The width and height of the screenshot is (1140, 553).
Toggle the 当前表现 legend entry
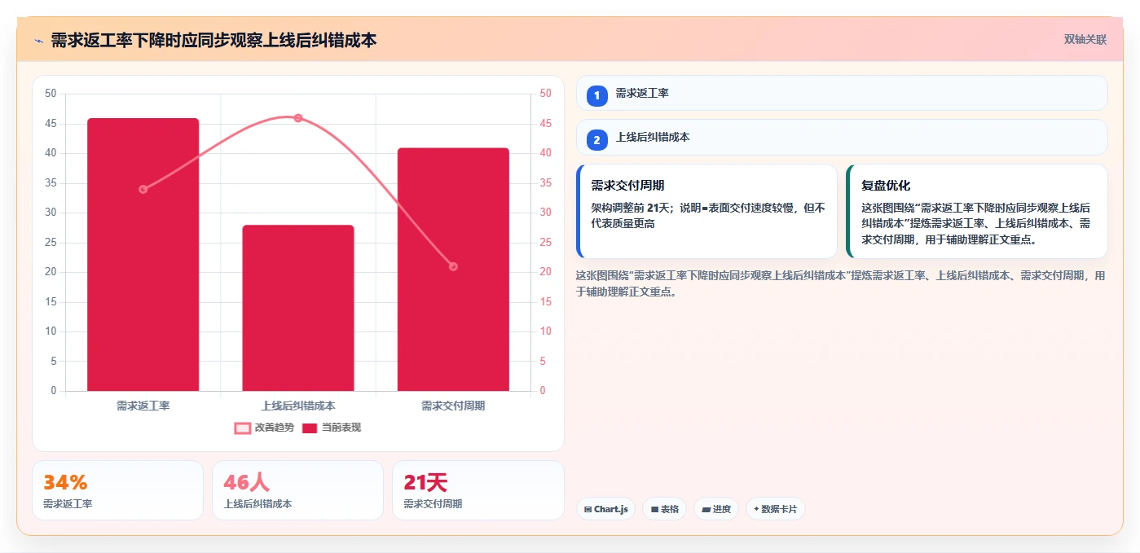[332, 428]
